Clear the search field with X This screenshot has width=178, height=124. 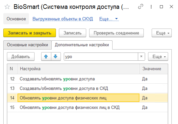click(x=141, y=56)
